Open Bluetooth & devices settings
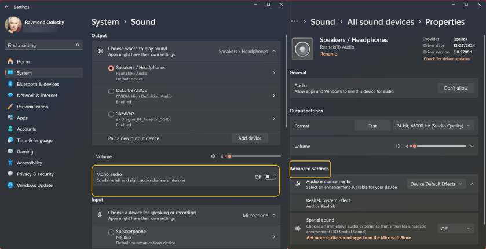Screen dimensions: 486x249 click(x=38, y=84)
